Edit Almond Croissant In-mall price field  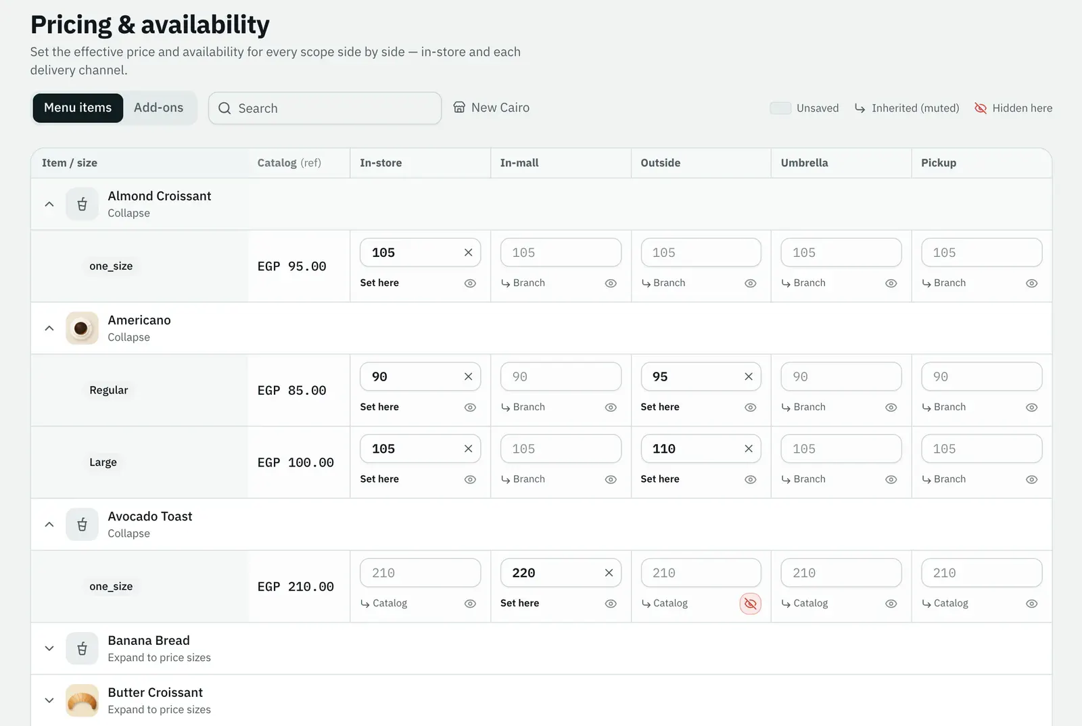tap(561, 253)
